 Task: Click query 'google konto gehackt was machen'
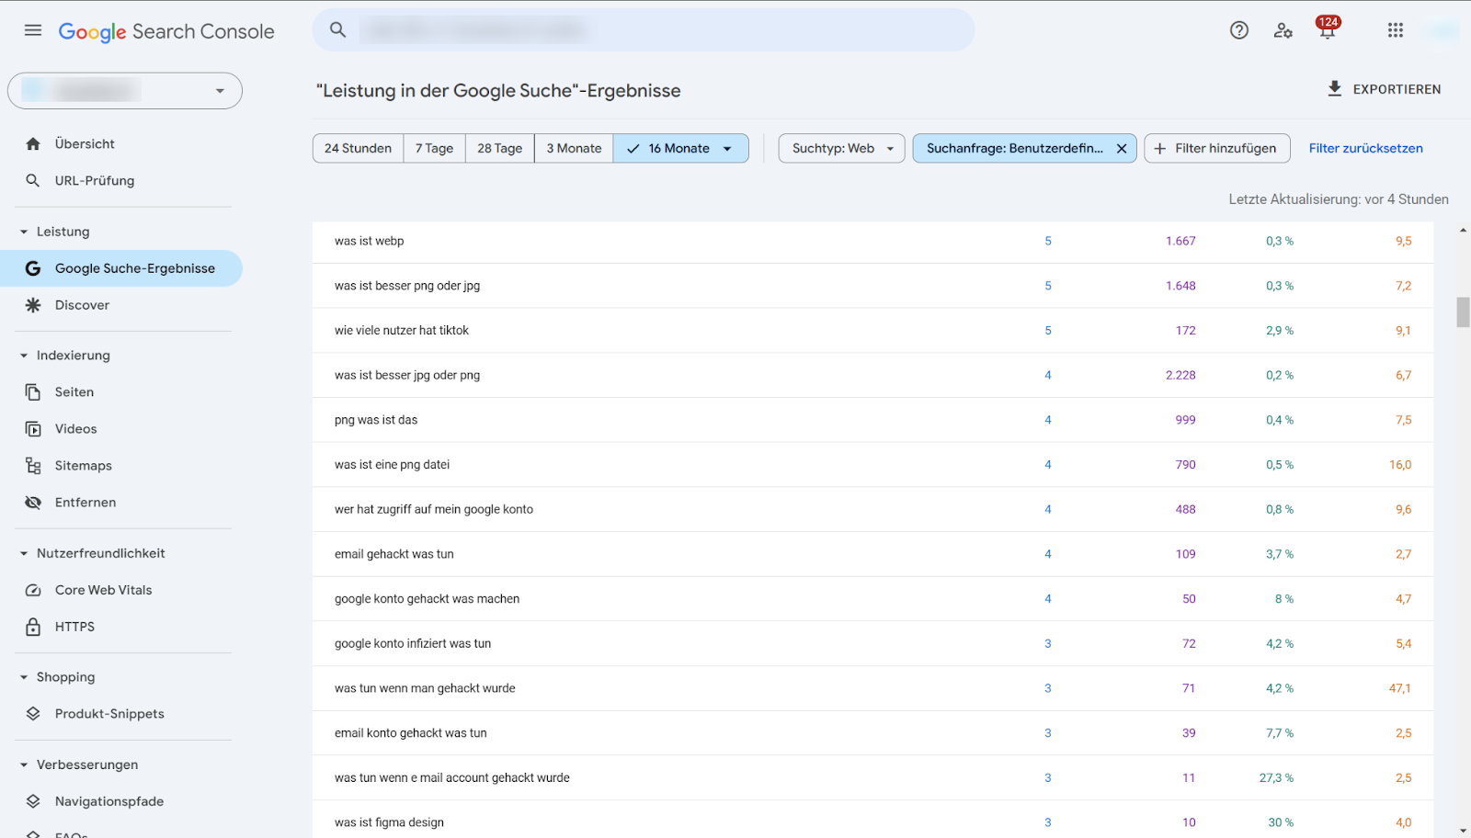(428, 599)
